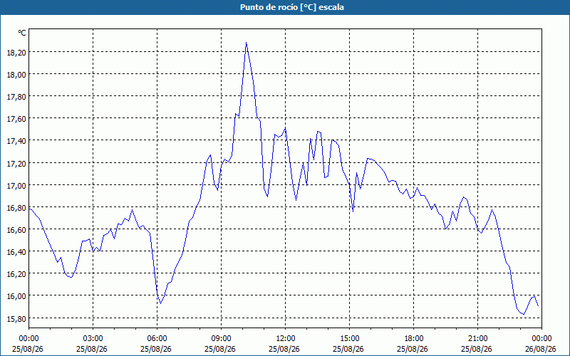Select the 18,20 y-axis value
Screen dimensions: 570x356
16,52
